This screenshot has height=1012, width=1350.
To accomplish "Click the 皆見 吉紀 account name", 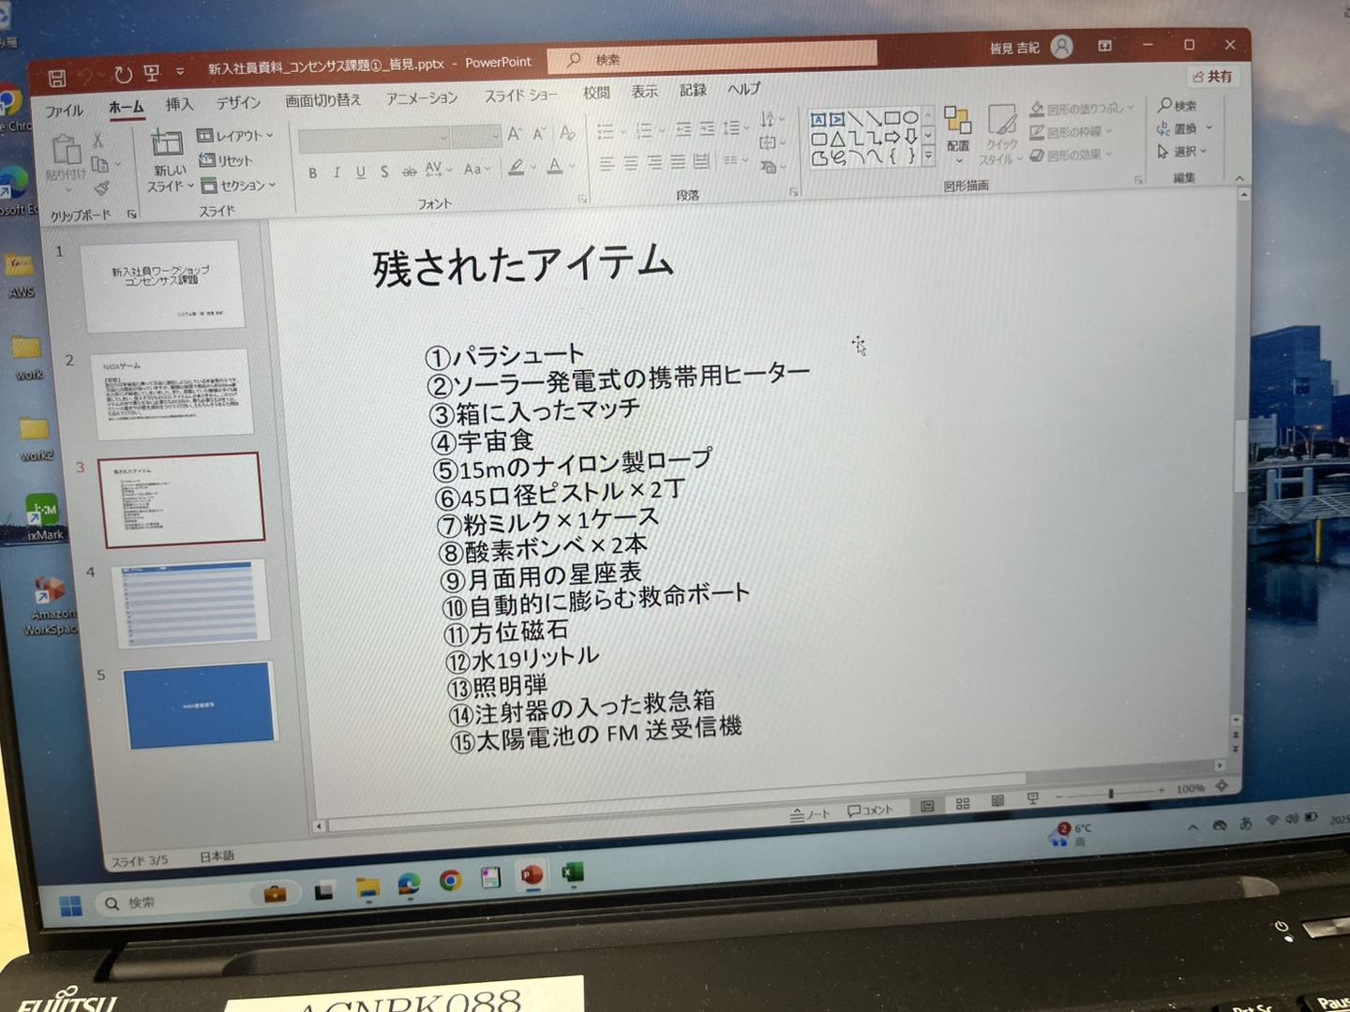I will pos(1014,48).
